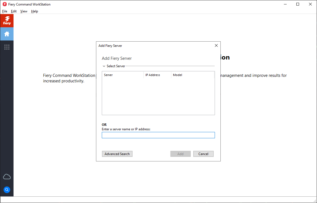Click the Fiery Command WorkStation title bar icon
This screenshot has width=317, height=203.
5,4
